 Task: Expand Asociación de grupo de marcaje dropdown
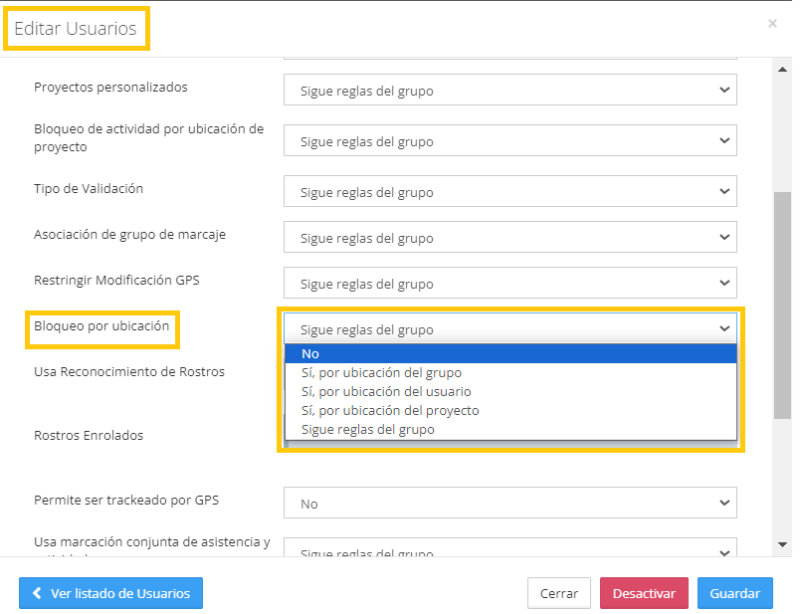click(x=509, y=238)
